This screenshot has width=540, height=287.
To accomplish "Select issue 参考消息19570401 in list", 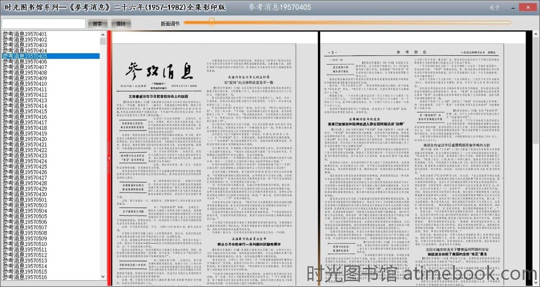I will point(25,34).
